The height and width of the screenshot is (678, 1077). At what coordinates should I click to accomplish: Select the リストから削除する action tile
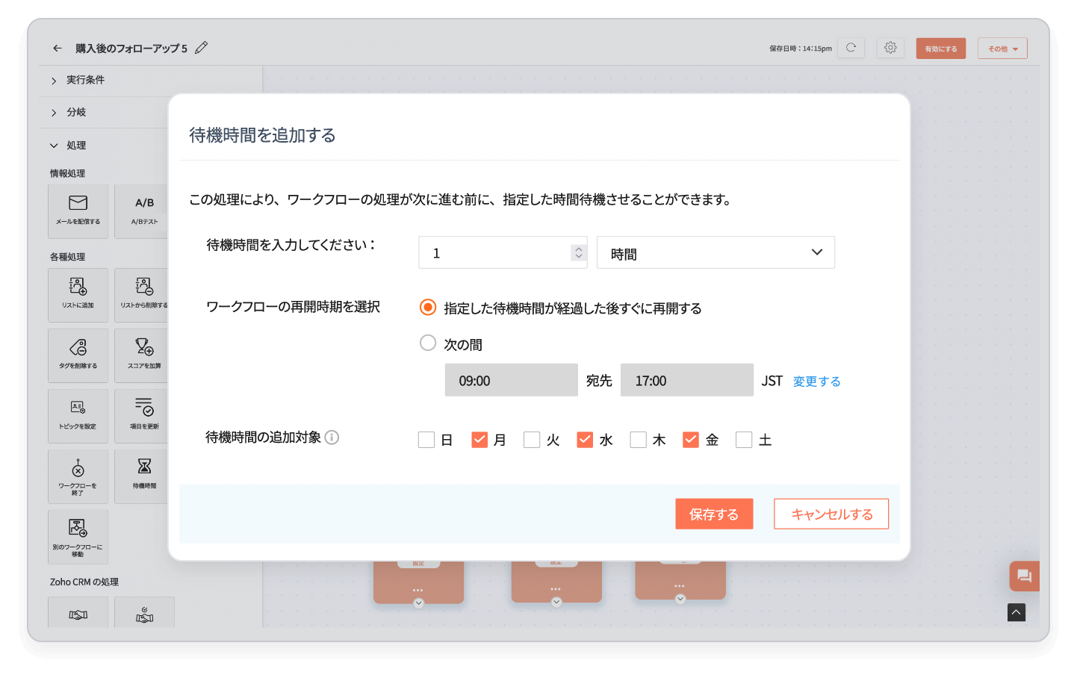pyautogui.click(x=141, y=295)
